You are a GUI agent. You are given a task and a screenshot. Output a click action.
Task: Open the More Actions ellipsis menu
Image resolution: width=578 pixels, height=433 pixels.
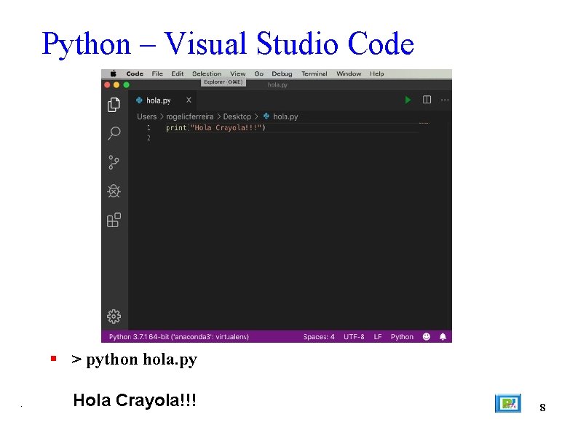(x=445, y=100)
